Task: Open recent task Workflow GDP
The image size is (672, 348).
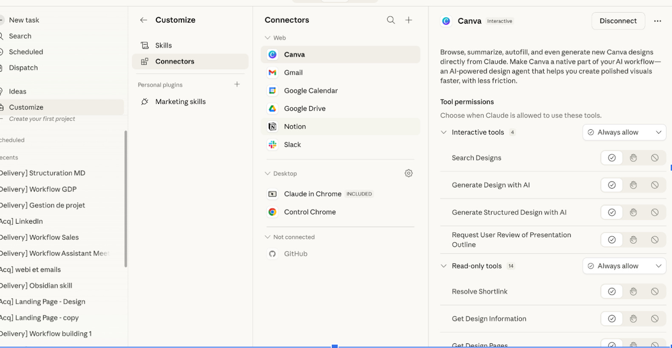Action: (x=38, y=189)
